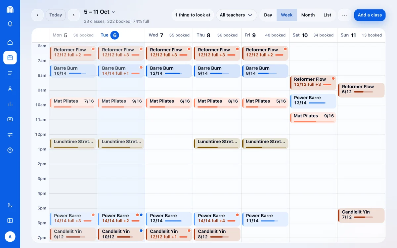Screen dimensions: 397x248
Task: Toggle dark mode with the moon icon
Action: (x=10, y=205)
